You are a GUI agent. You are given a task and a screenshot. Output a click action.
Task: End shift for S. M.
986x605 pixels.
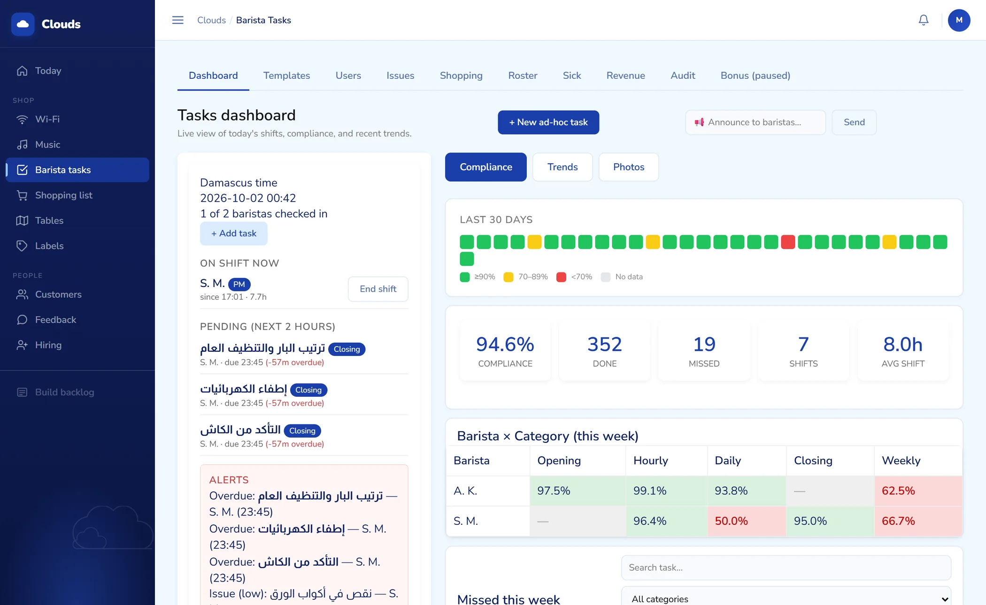378,289
